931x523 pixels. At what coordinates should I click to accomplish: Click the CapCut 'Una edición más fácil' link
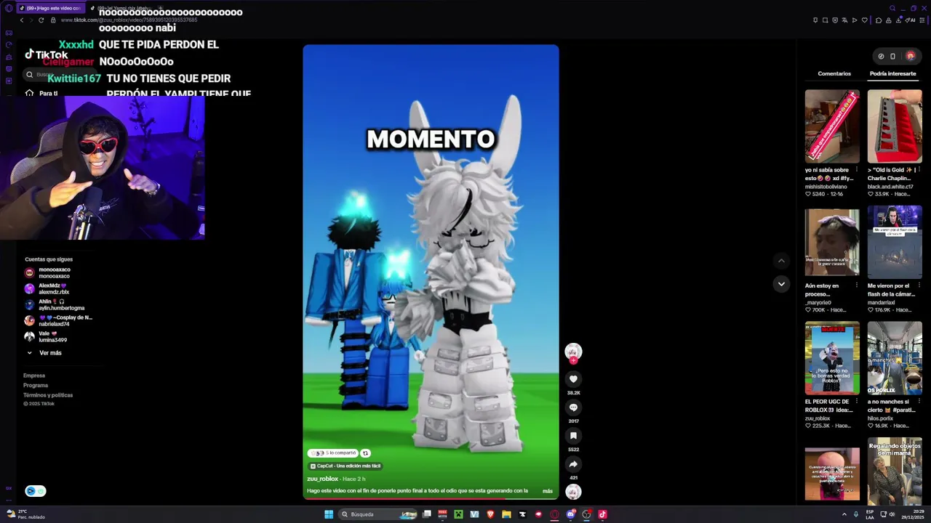click(345, 466)
